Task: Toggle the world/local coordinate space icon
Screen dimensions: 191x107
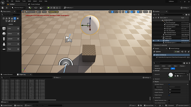Action: pos(120,12)
